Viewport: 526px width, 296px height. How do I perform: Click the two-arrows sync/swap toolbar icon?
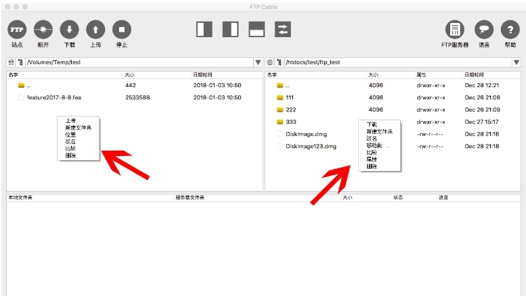(x=283, y=30)
